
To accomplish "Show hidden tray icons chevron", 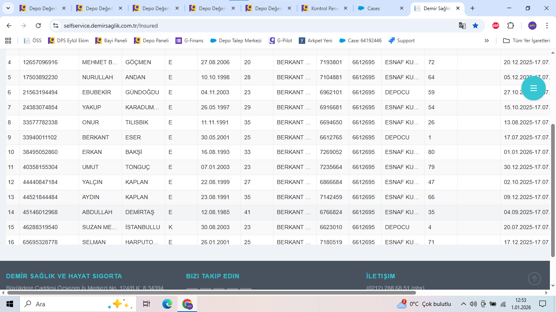I will 463,304.
